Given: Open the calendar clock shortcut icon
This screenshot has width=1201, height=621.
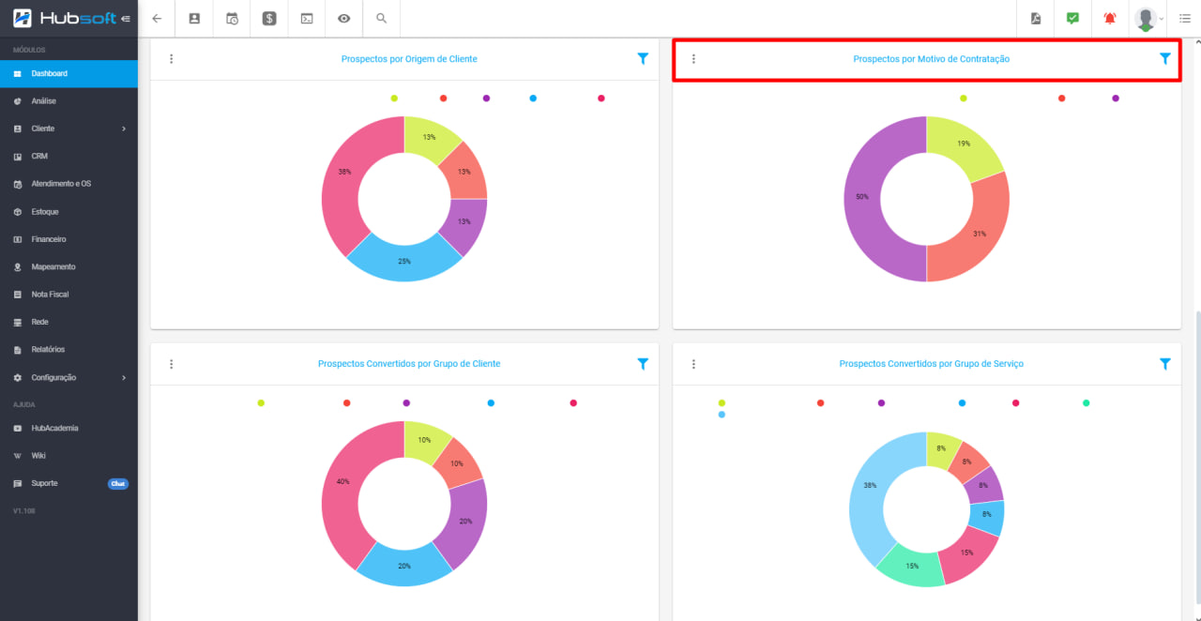Looking at the screenshot, I should [232, 18].
